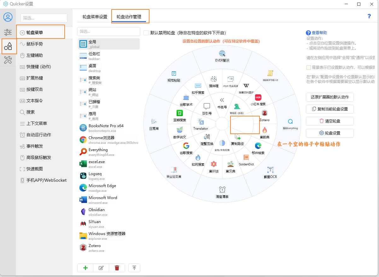Click the 复制当前轮盘设置 button
Image resolution: width=379 pixels, height=277 pixels.
click(x=330, y=109)
